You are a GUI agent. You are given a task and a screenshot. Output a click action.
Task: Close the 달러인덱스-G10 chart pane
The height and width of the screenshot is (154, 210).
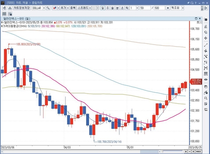tap(200, 18)
